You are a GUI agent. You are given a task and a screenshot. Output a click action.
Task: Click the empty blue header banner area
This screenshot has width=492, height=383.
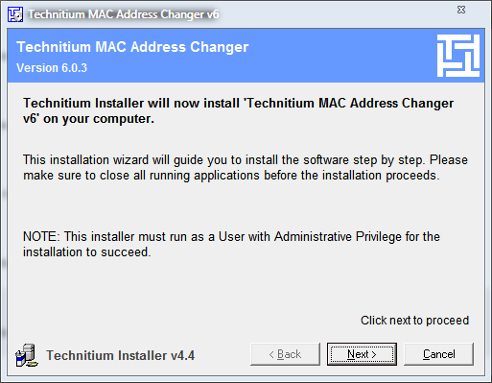coord(342,56)
